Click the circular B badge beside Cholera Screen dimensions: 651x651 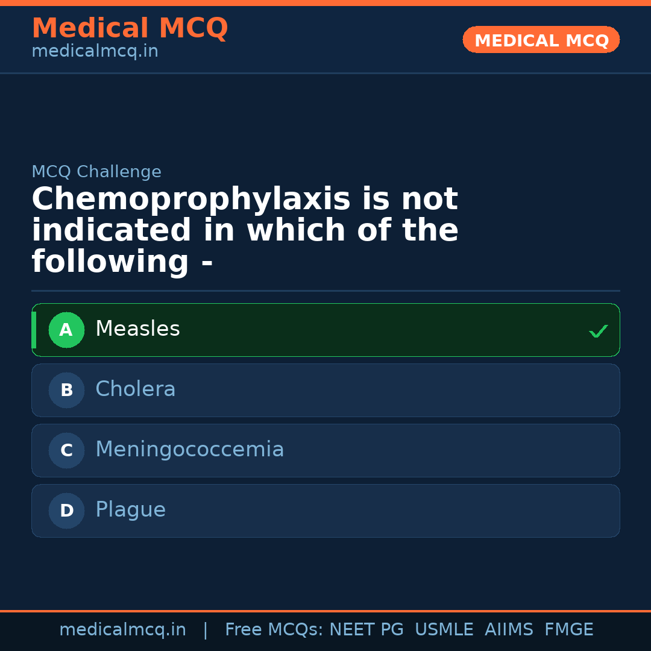coord(66,390)
